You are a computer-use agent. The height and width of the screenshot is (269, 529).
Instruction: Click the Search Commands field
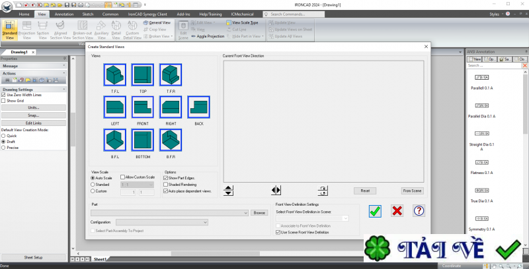tap(294, 14)
